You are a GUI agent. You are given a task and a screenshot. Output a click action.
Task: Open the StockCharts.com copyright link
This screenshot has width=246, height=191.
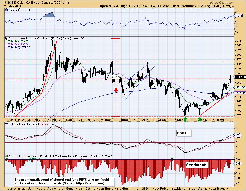(222, 2)
